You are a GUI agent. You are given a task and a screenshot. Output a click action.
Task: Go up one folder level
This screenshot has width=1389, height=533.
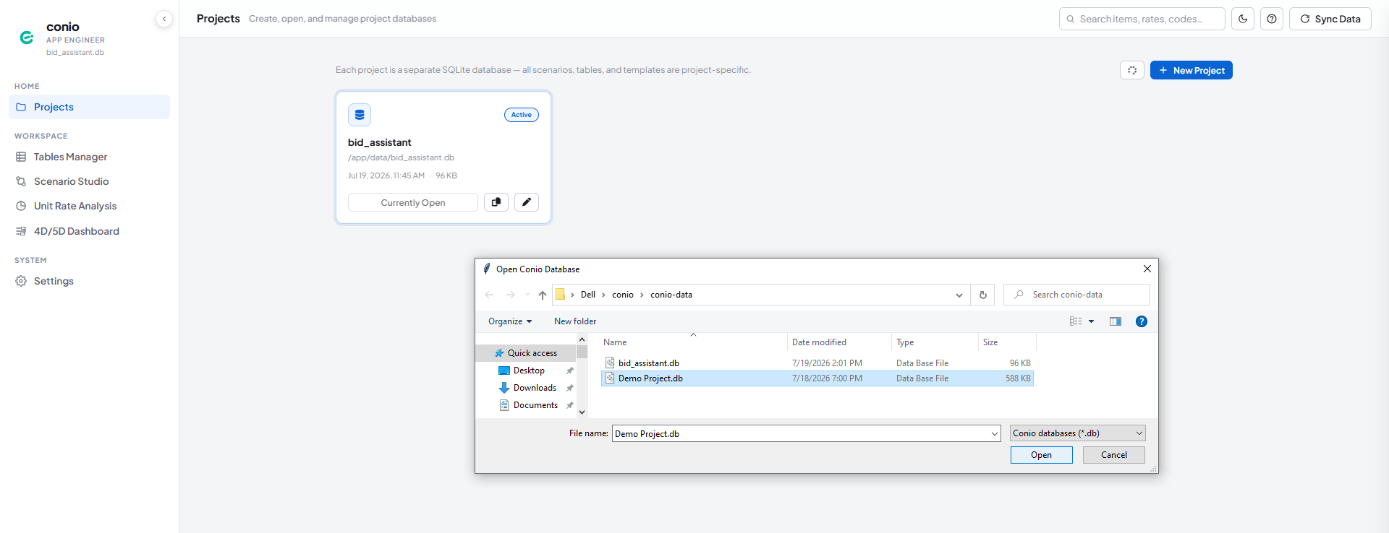point(543,295)
